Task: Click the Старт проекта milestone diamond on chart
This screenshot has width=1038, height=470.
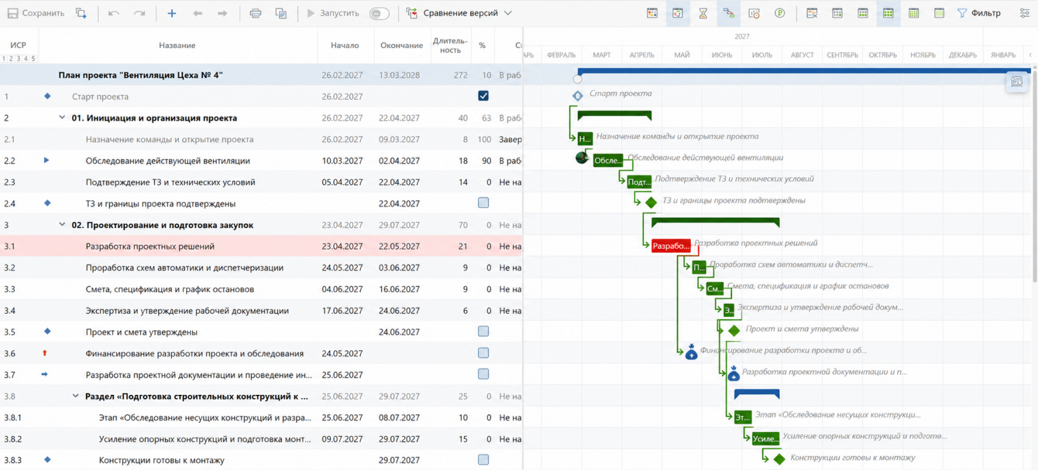Action: [578, 96]
